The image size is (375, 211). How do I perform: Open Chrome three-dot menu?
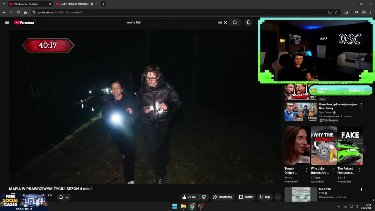371,12
